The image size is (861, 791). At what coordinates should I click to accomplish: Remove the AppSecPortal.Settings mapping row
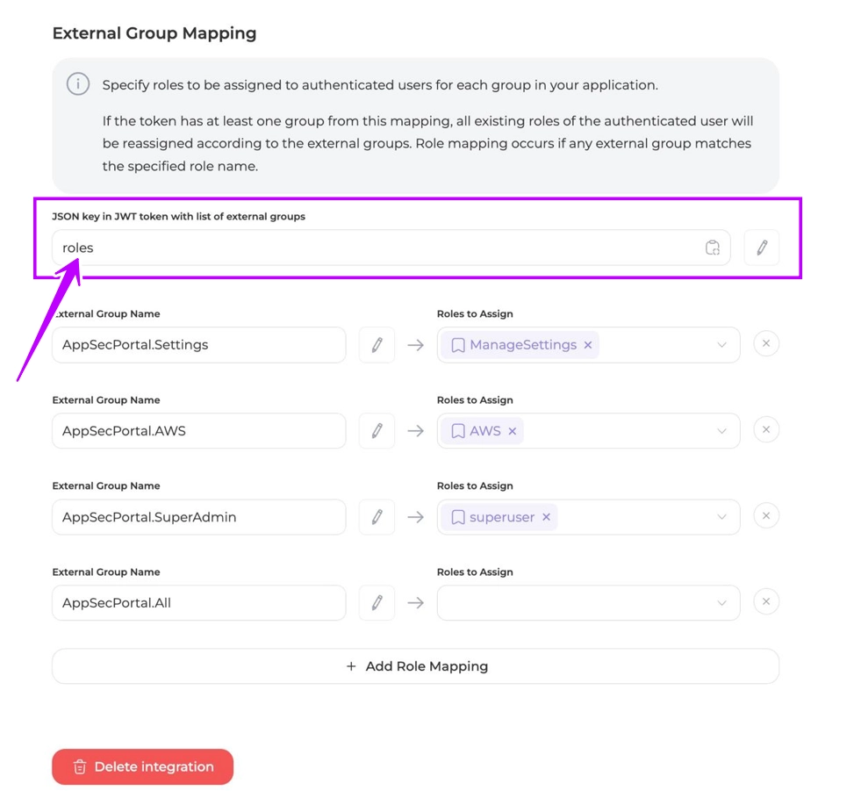point(765,344)
